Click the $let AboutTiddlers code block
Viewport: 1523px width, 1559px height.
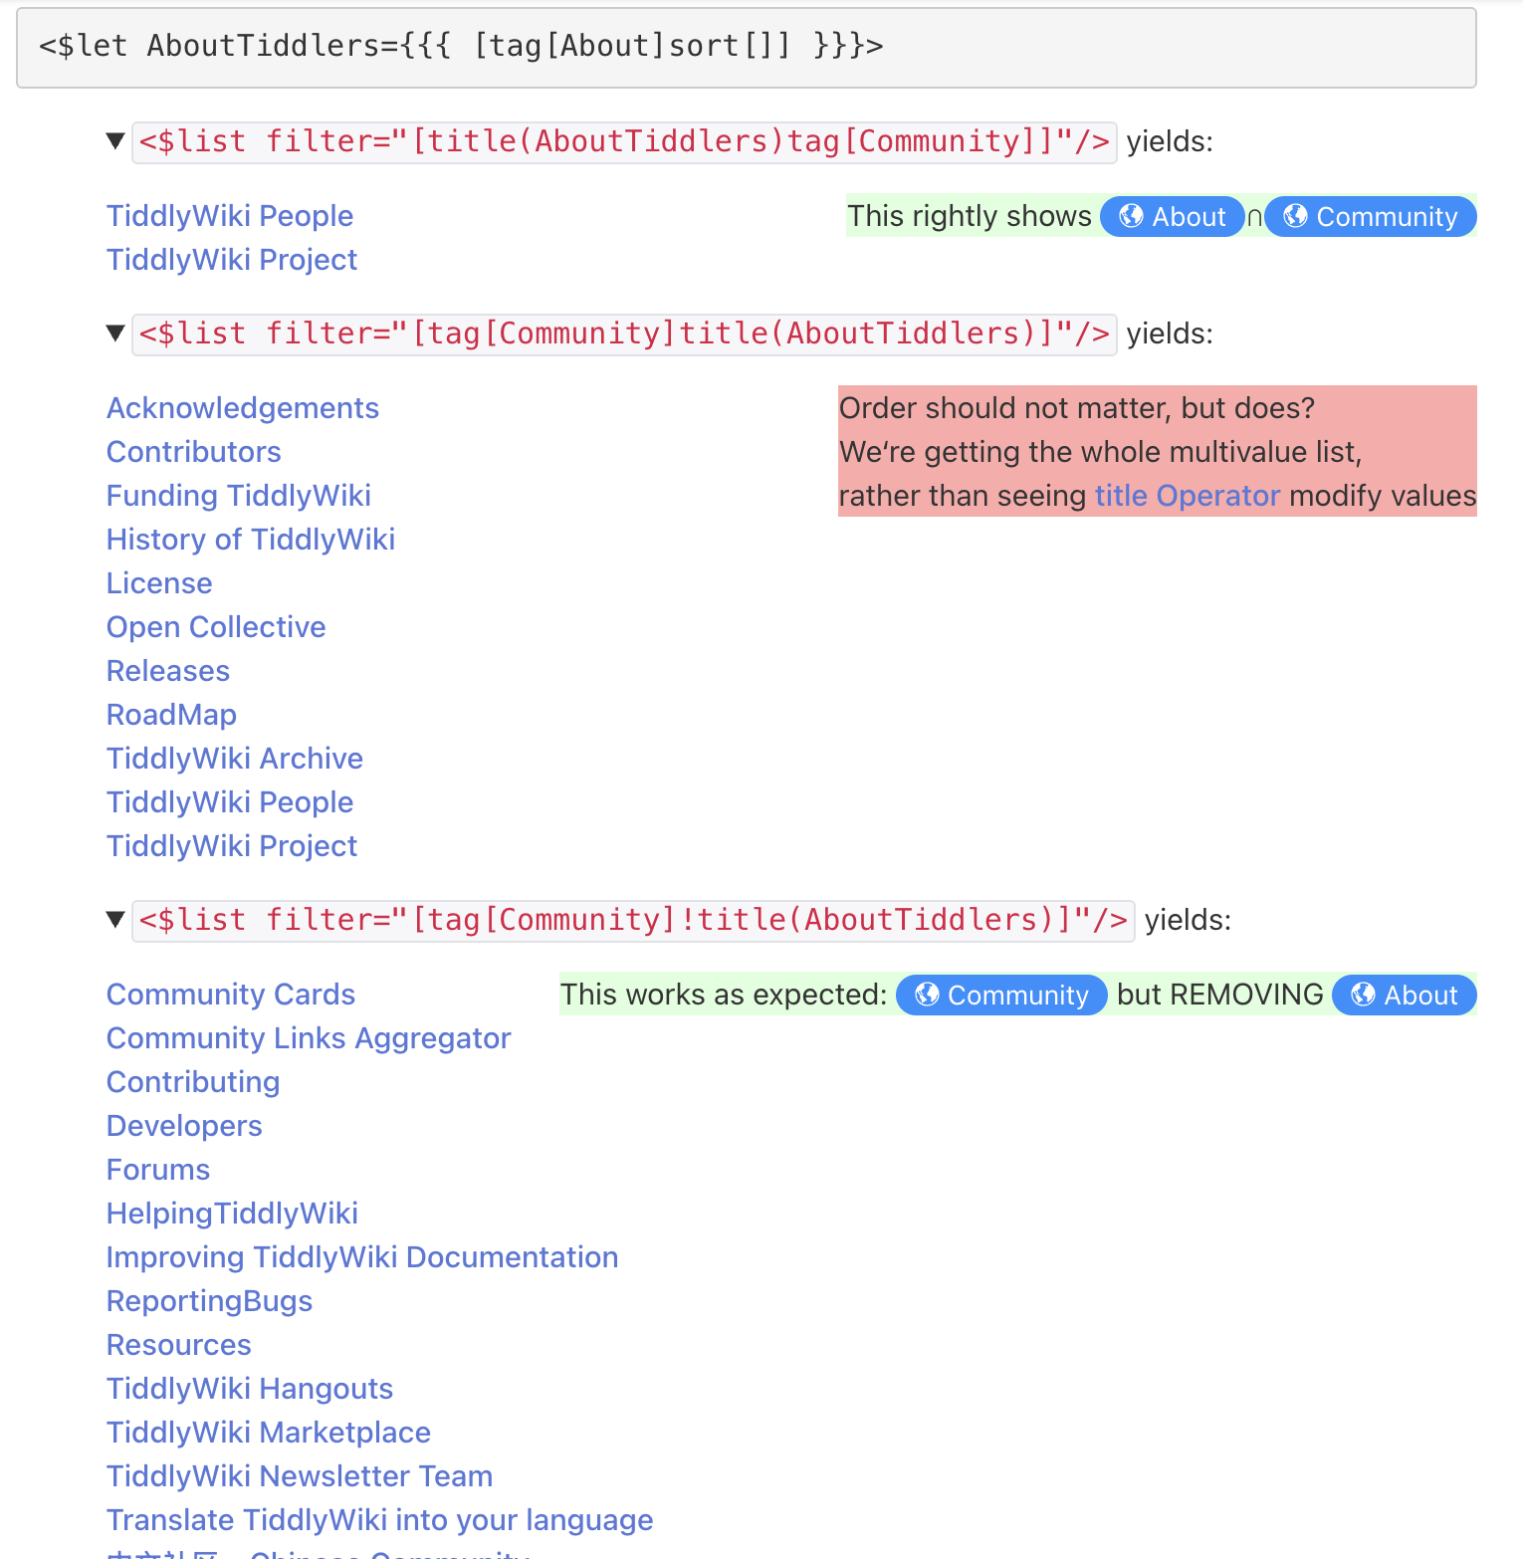tap(746, 47)
